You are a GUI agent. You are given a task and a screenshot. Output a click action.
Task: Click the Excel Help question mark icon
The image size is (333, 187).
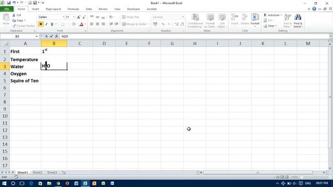(x=314, y=9)
